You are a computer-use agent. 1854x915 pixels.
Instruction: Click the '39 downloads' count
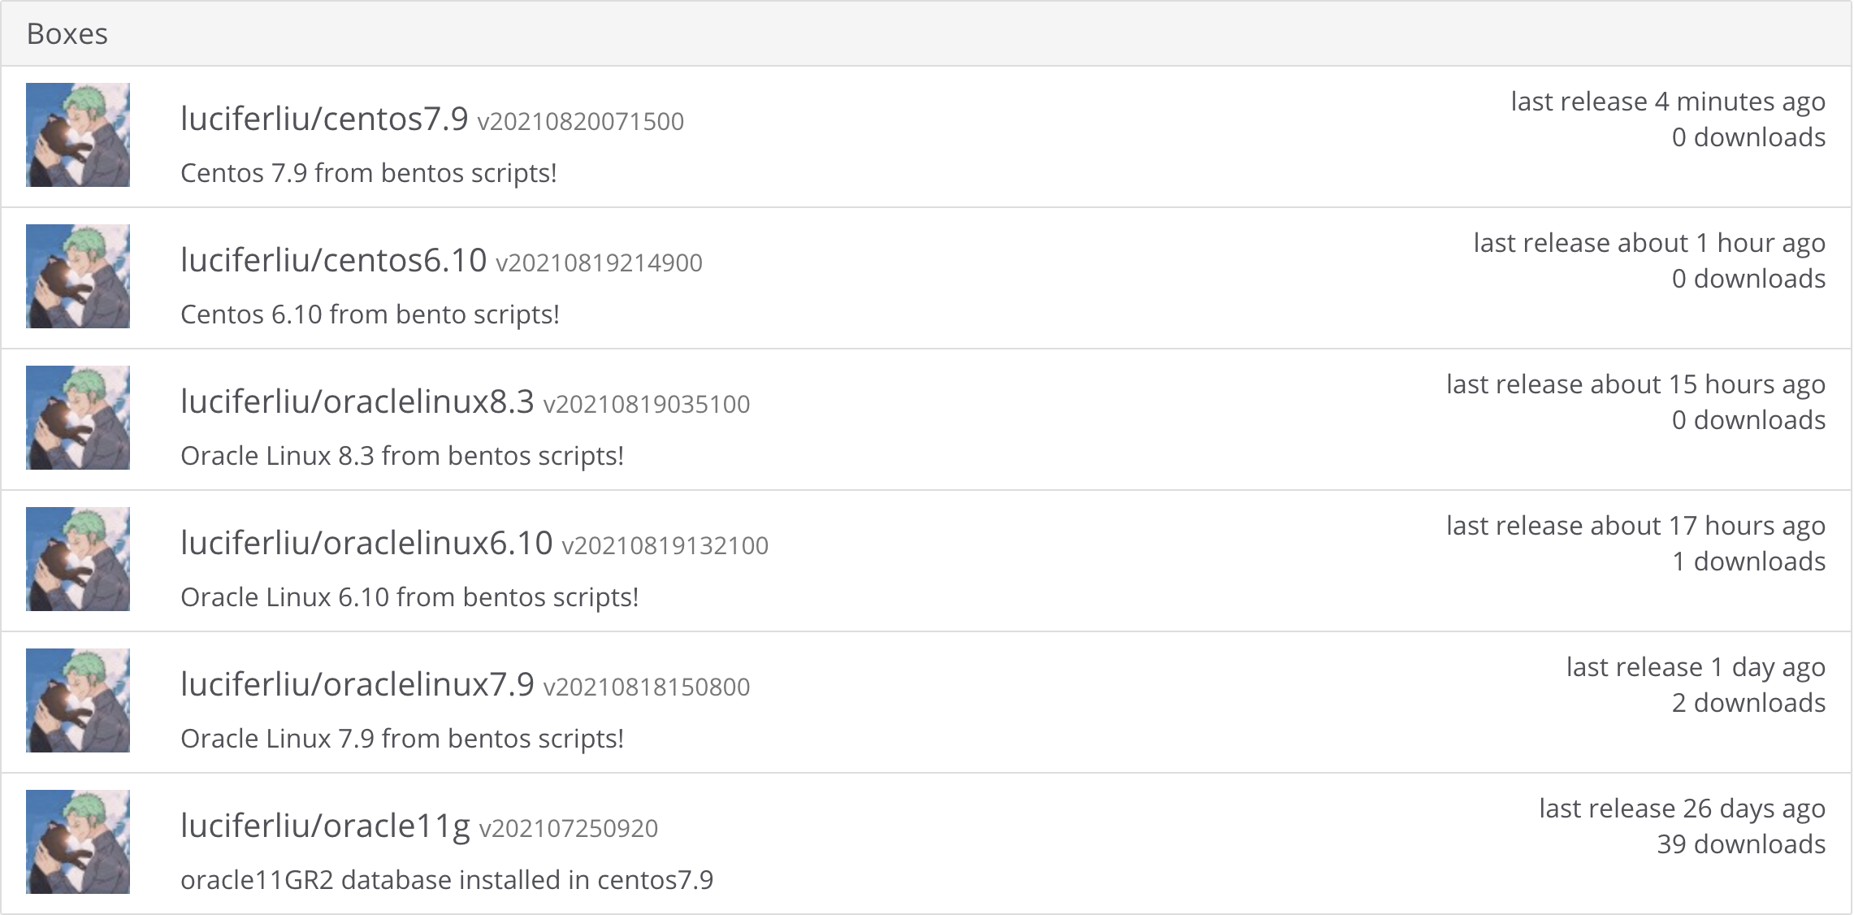1740,844
